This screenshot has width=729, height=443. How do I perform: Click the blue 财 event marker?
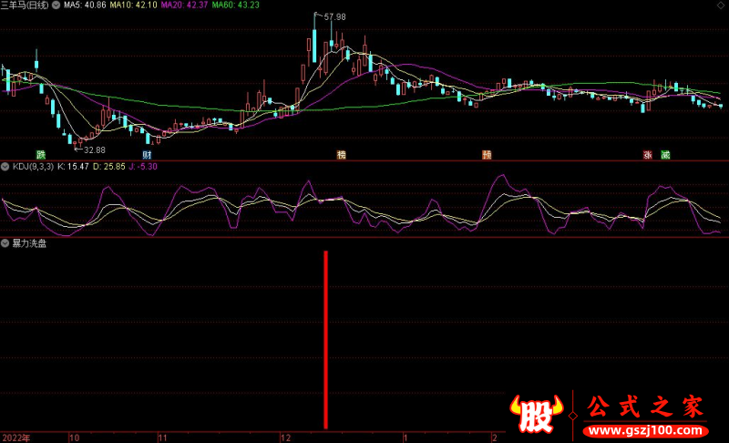click(147, 154)
